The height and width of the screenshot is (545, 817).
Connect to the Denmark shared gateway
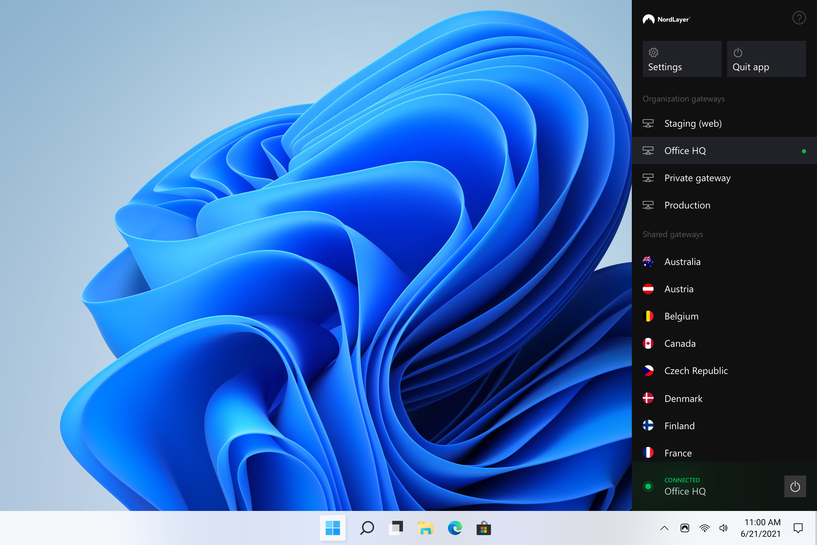point(683,398)
